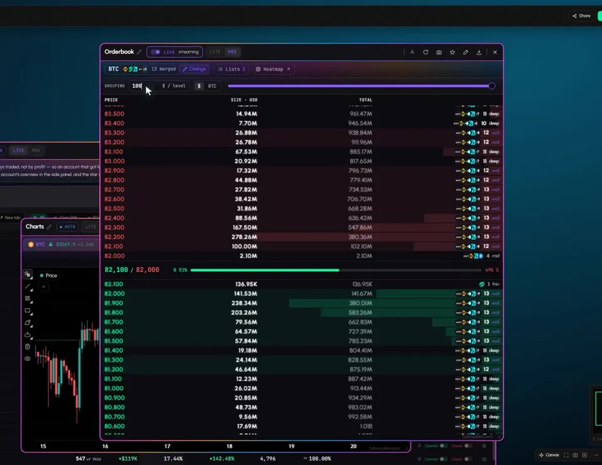Click the 82,200 ask price row

click(x=302, y=237)
